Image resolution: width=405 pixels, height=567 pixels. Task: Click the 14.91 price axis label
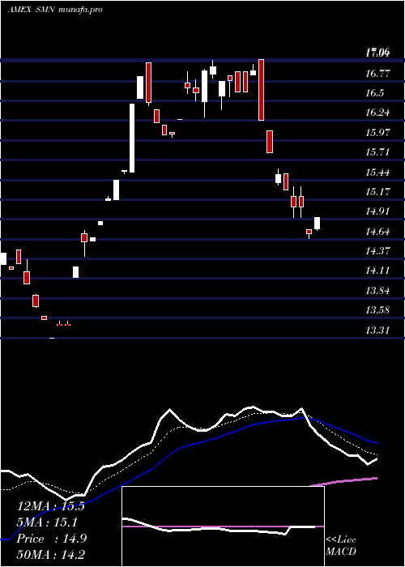coord(377,211)
